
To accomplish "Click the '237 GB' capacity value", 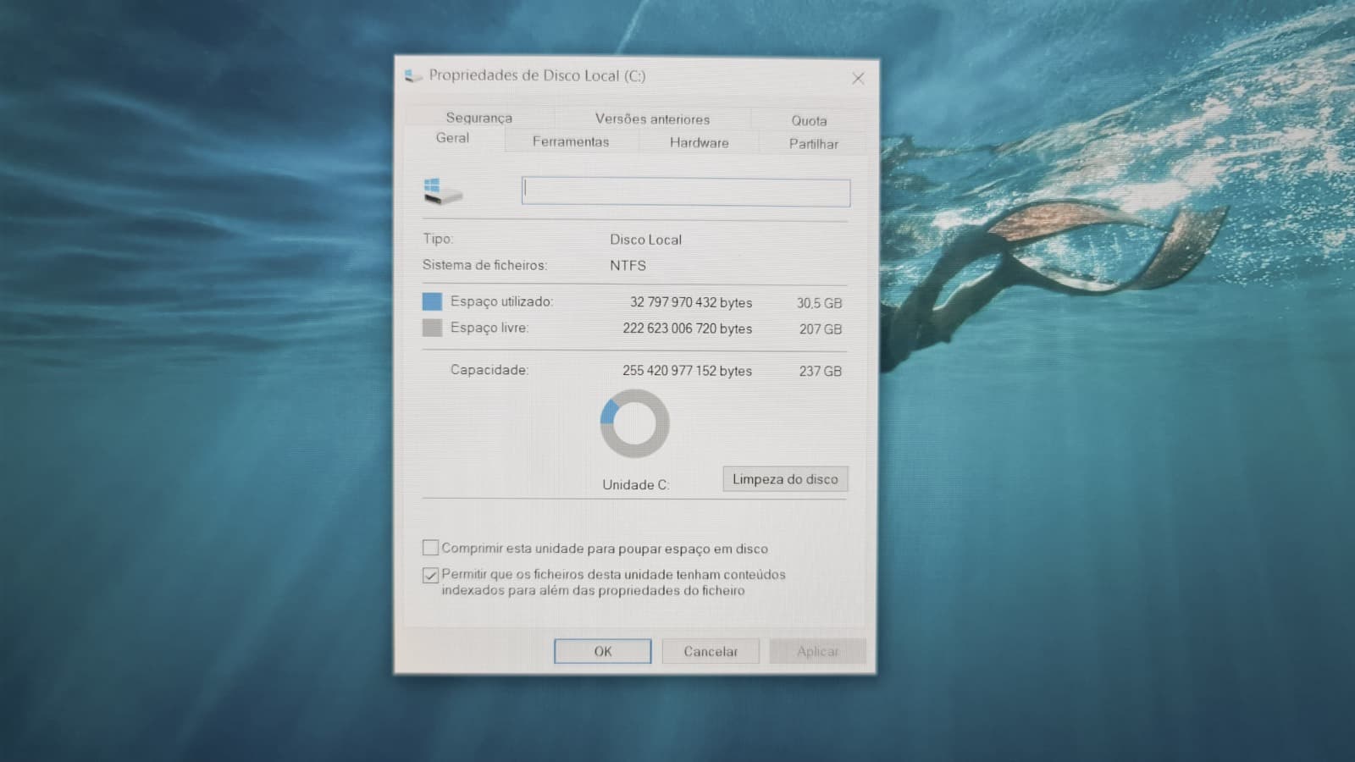I will point(821,372).
